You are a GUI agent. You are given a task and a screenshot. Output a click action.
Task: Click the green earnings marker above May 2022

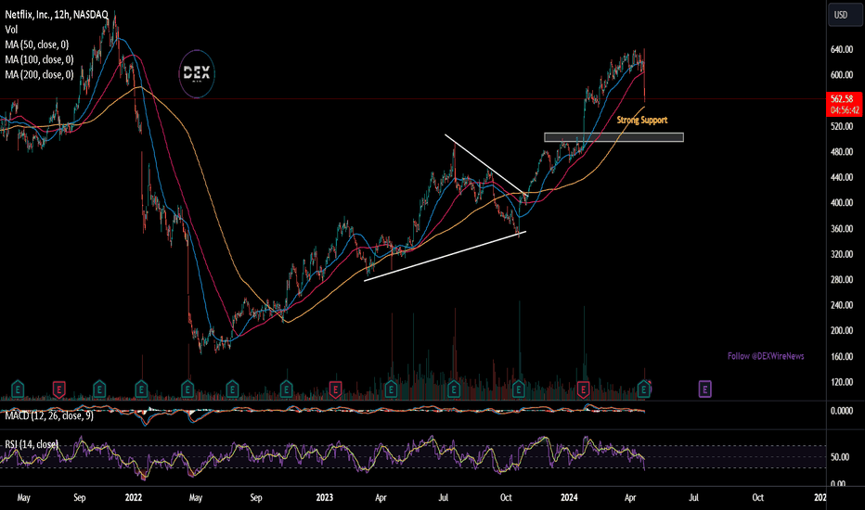click(x=187, y=389)
